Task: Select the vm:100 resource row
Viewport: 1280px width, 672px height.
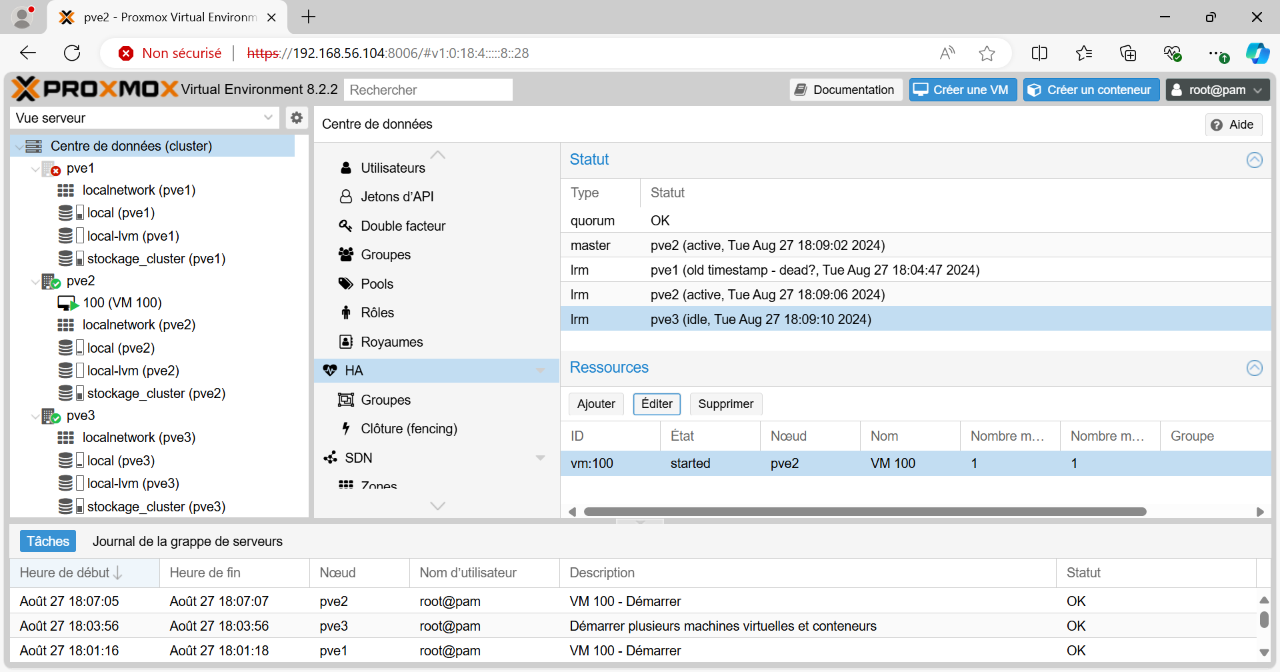Action: (915, 463)
